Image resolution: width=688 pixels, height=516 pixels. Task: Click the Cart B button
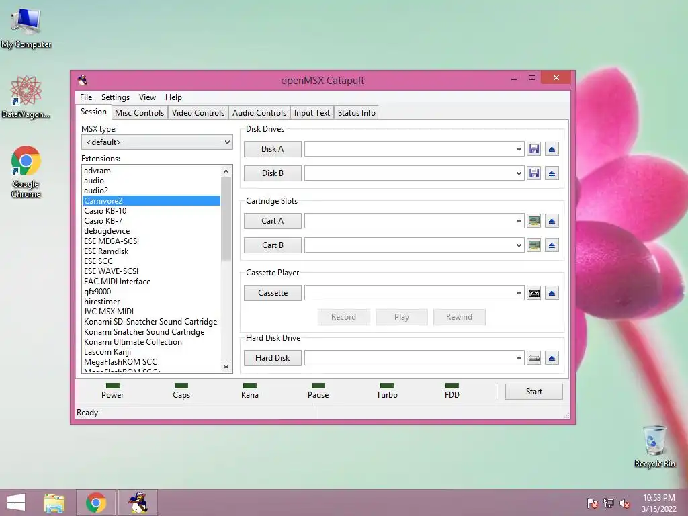[x=273, y=245]
